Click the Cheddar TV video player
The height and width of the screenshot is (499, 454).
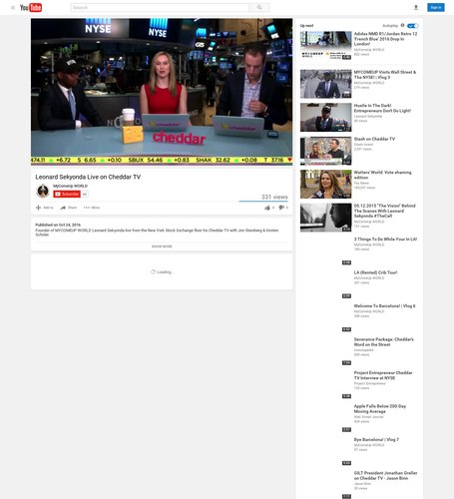[162, 92]
